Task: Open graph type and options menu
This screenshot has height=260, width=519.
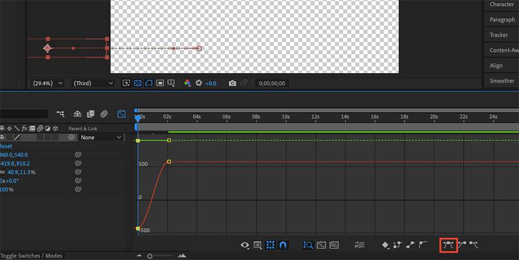Action: point(257,245)
